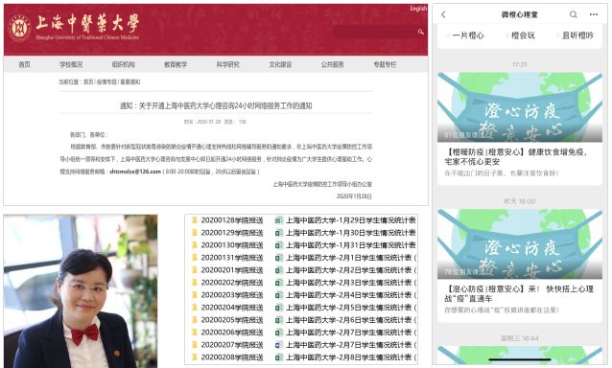Click the back arrow in WeChat header
Viewport: 612px width, 368px height.
click(443, 14)
